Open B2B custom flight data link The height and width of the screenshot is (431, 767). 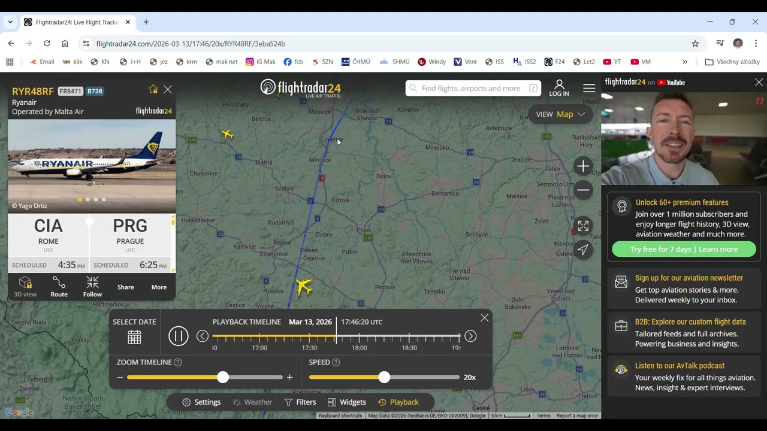click(x=690, y=322)
